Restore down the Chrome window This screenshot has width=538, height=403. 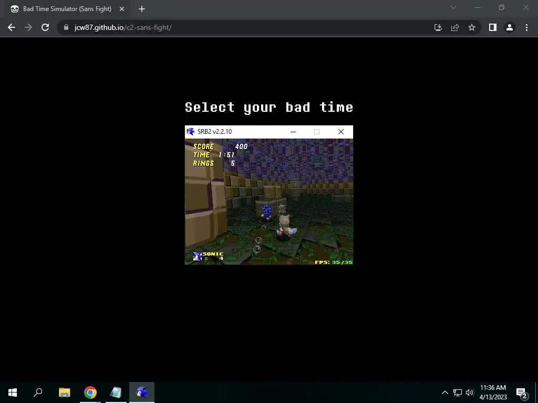[x=502, y=7]
